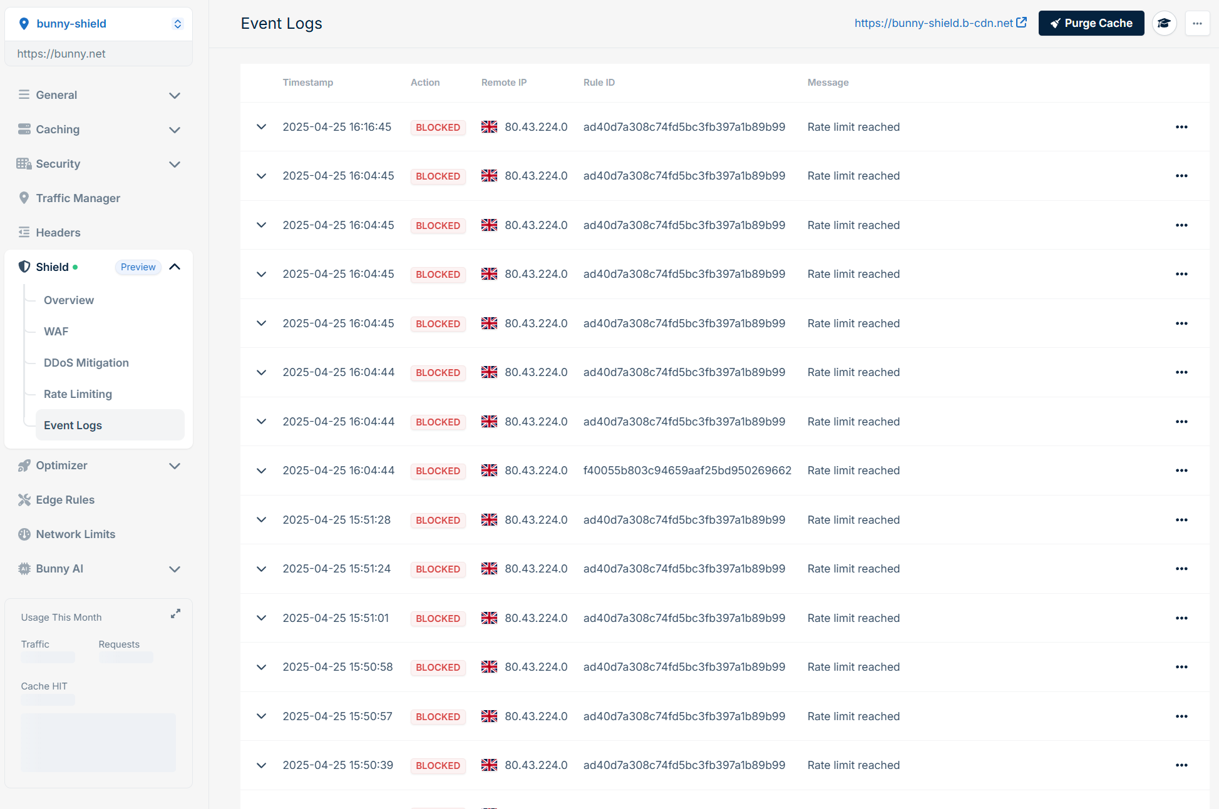1219x809 pixels.
Task: Expand the Caching sidebar section chevron
Action: (x=175, y=130)
